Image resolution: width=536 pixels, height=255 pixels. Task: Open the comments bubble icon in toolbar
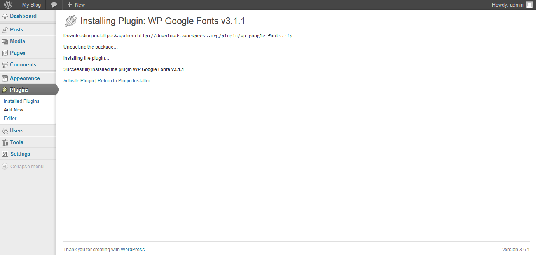click(54, 5)
